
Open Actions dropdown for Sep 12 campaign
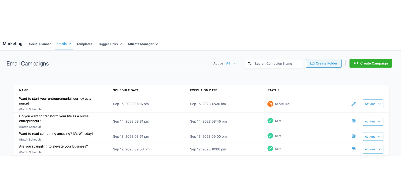[x=373, y=149]
